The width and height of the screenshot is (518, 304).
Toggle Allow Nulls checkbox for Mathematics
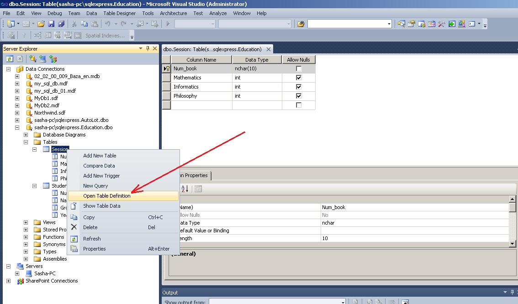pyautogui.click(x=299, y=78)
